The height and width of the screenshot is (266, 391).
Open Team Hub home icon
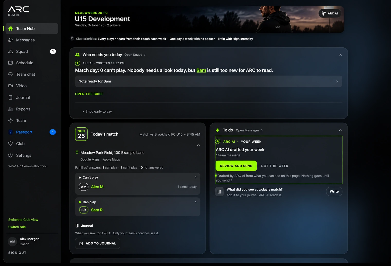tap(11, 29)
